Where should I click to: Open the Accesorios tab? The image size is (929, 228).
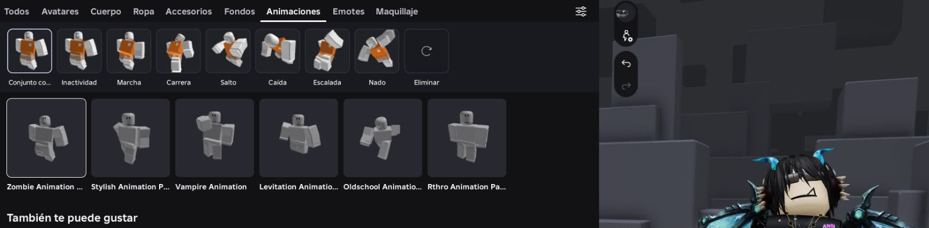[x=189, y=12]
